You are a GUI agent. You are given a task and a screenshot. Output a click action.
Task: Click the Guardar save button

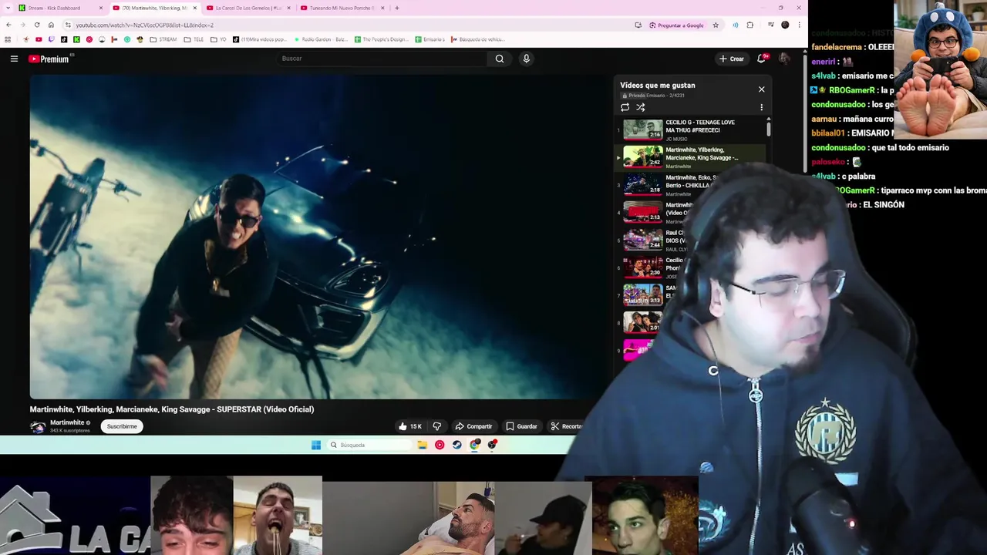(521, 426)
